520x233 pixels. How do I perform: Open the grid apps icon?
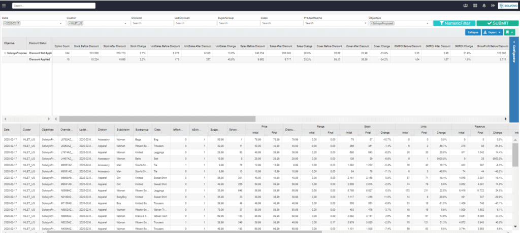tap(475, 6)
